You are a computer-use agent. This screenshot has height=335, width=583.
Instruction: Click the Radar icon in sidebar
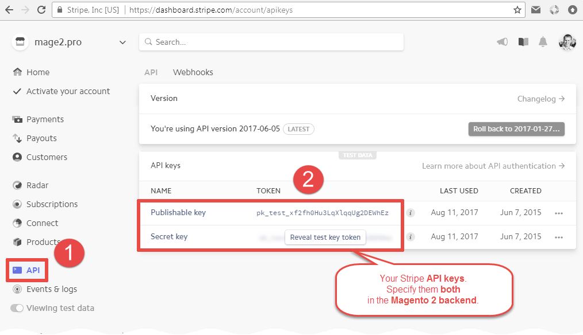click(x=17, y=185)
